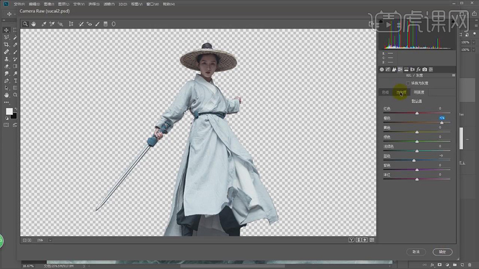
Task: Swap before and after settings
Action: tap(359, 240)
